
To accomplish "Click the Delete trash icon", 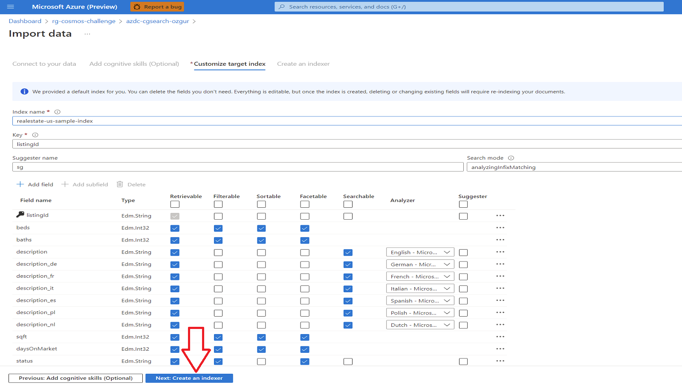I will tap(120, 184).
